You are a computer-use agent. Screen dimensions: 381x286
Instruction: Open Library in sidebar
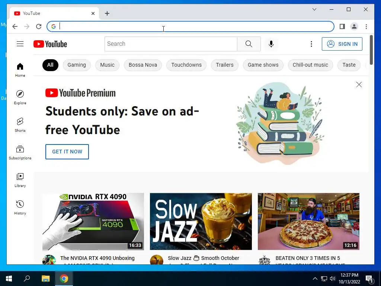click(x=20, y=180)
